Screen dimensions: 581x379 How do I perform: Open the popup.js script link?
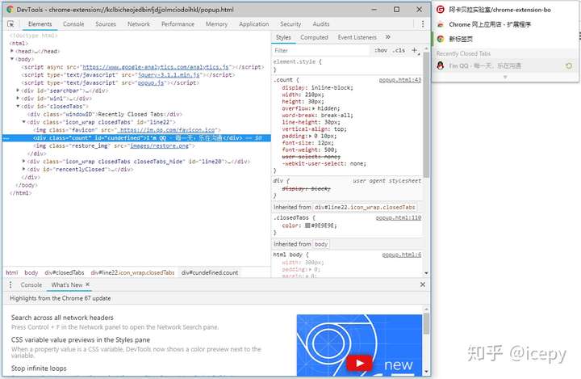(151, 82)
